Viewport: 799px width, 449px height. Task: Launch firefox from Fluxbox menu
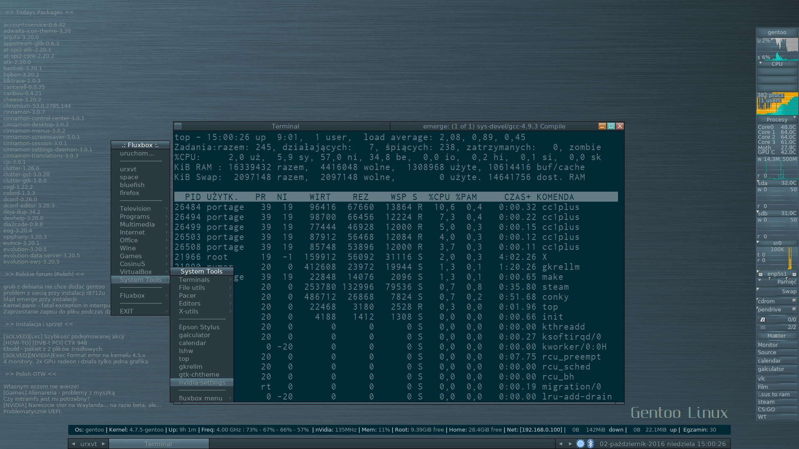[x=141, y=193]
